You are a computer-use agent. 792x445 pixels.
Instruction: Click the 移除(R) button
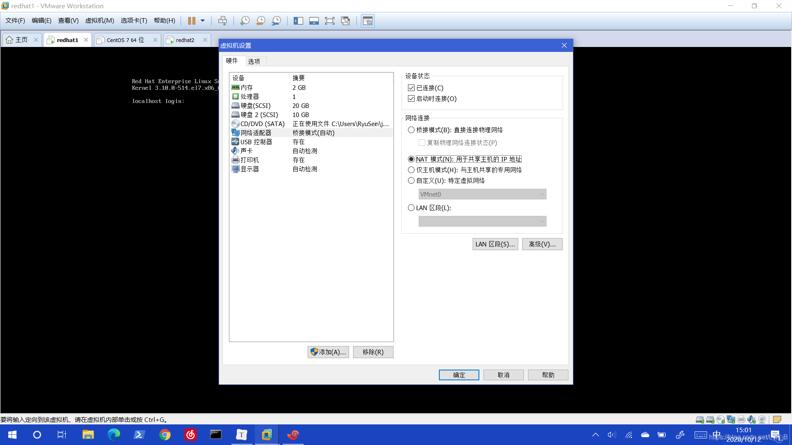pos(373,352)
